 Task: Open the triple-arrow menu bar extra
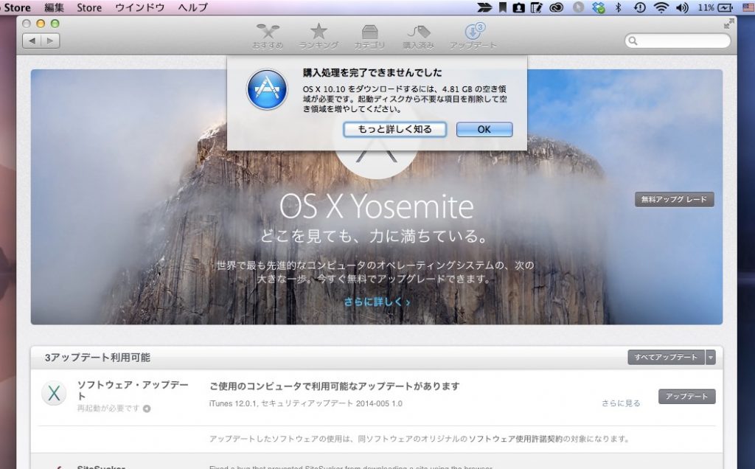tap(484, 7)
